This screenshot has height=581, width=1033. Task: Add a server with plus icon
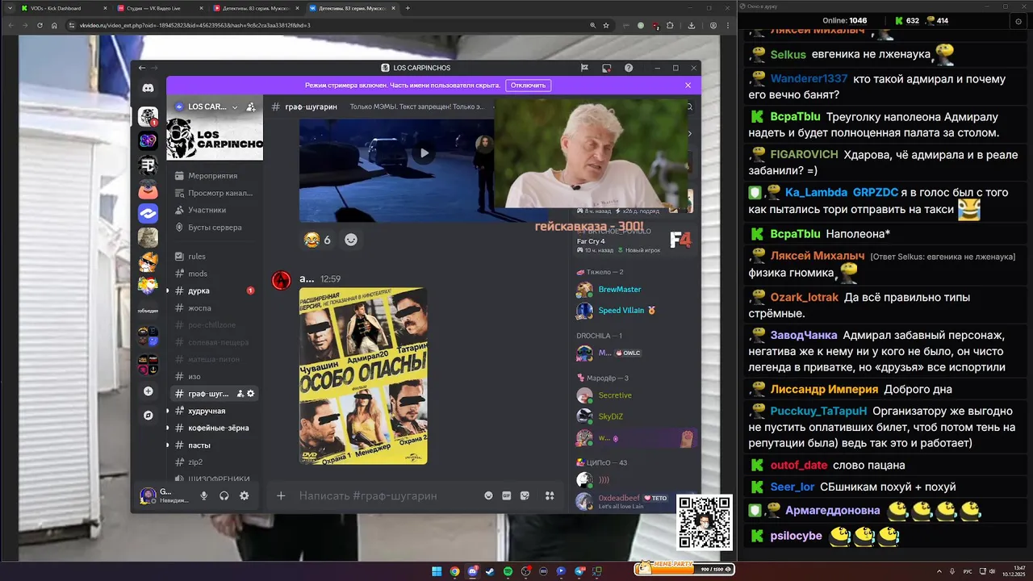pyautogui.click(x=148, y=391)
